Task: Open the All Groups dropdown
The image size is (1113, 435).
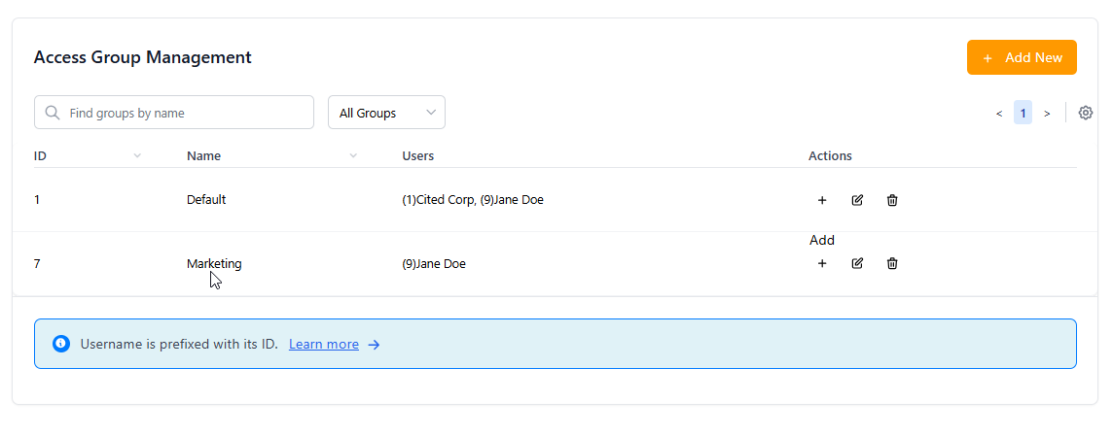Action: [x=386, y=113]
